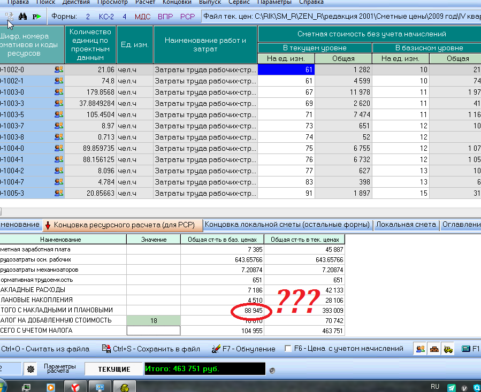Click the НДС value cell containing 18
The height and width of the screenshot is (392, 481).
tap(153, 320)
